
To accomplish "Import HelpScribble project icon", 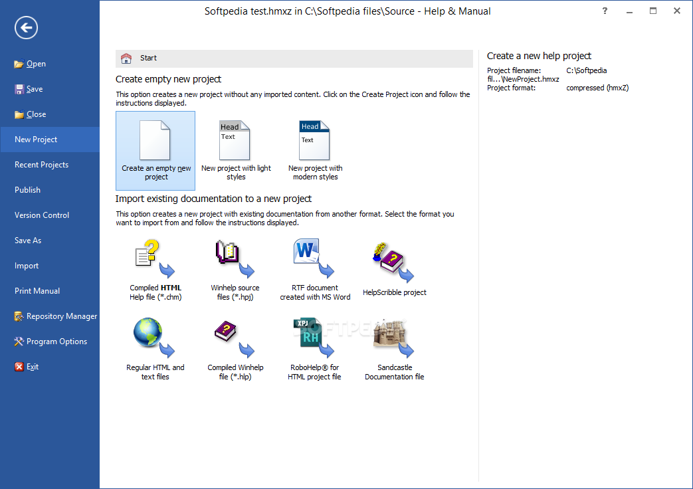I will 393,262.
